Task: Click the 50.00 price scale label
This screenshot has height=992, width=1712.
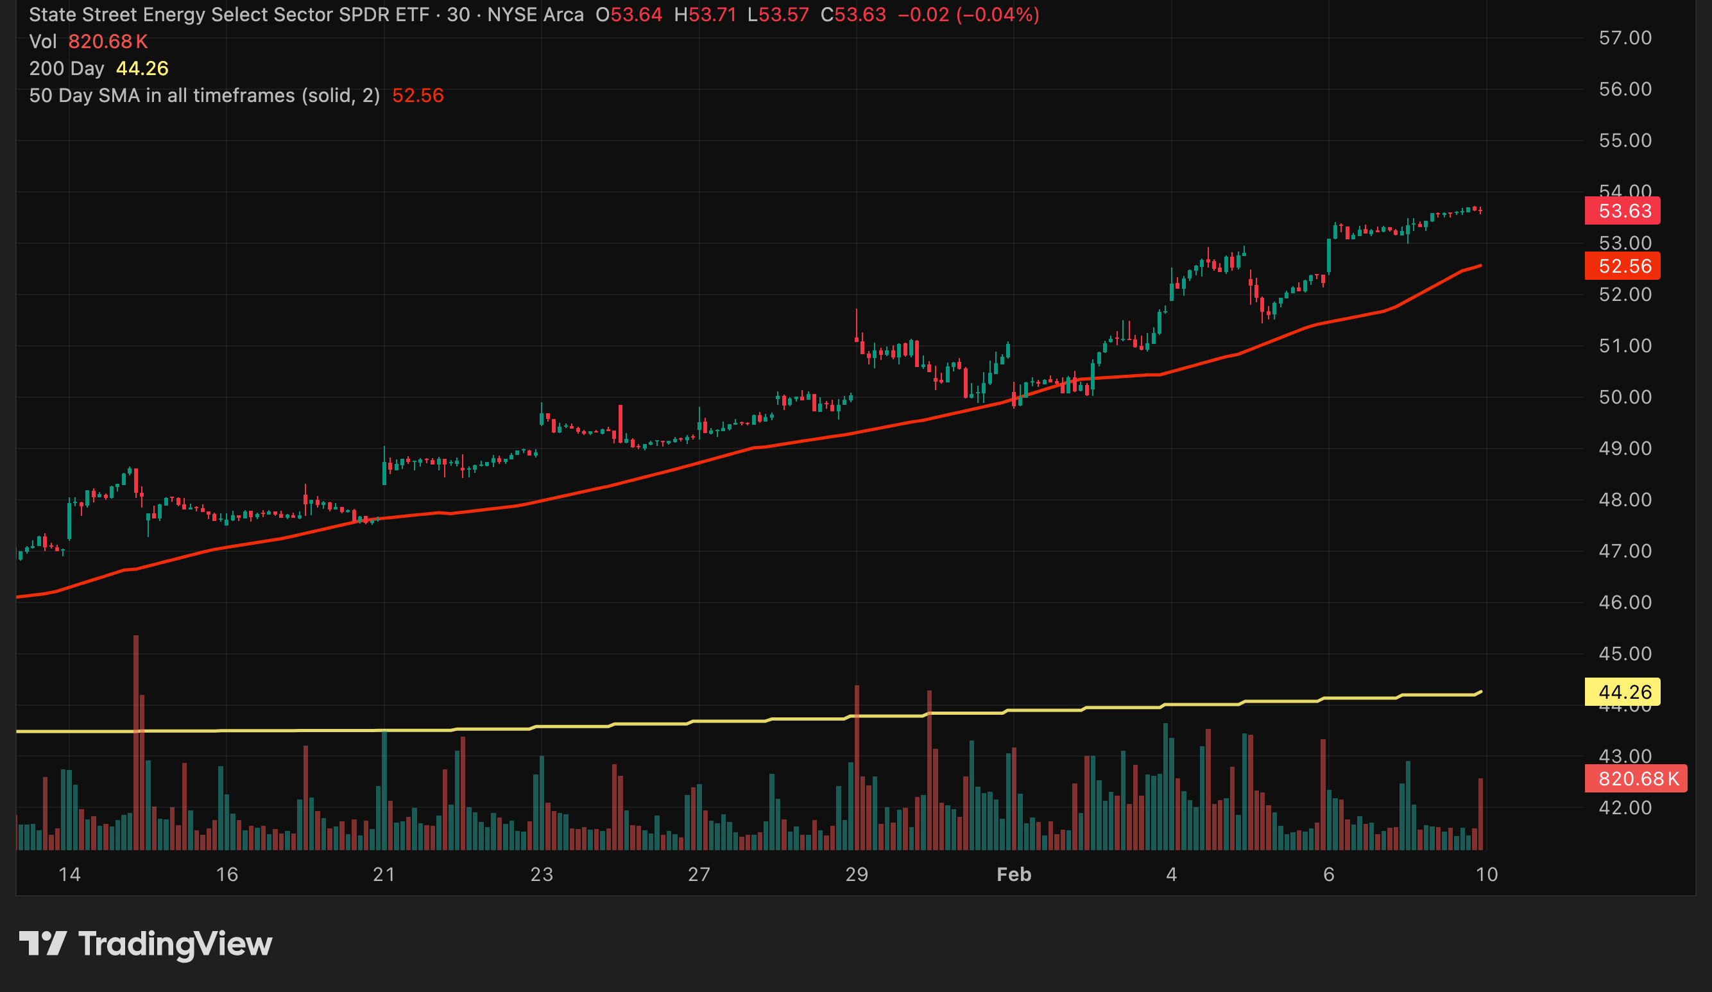Action: click(x=1624, y=397)
